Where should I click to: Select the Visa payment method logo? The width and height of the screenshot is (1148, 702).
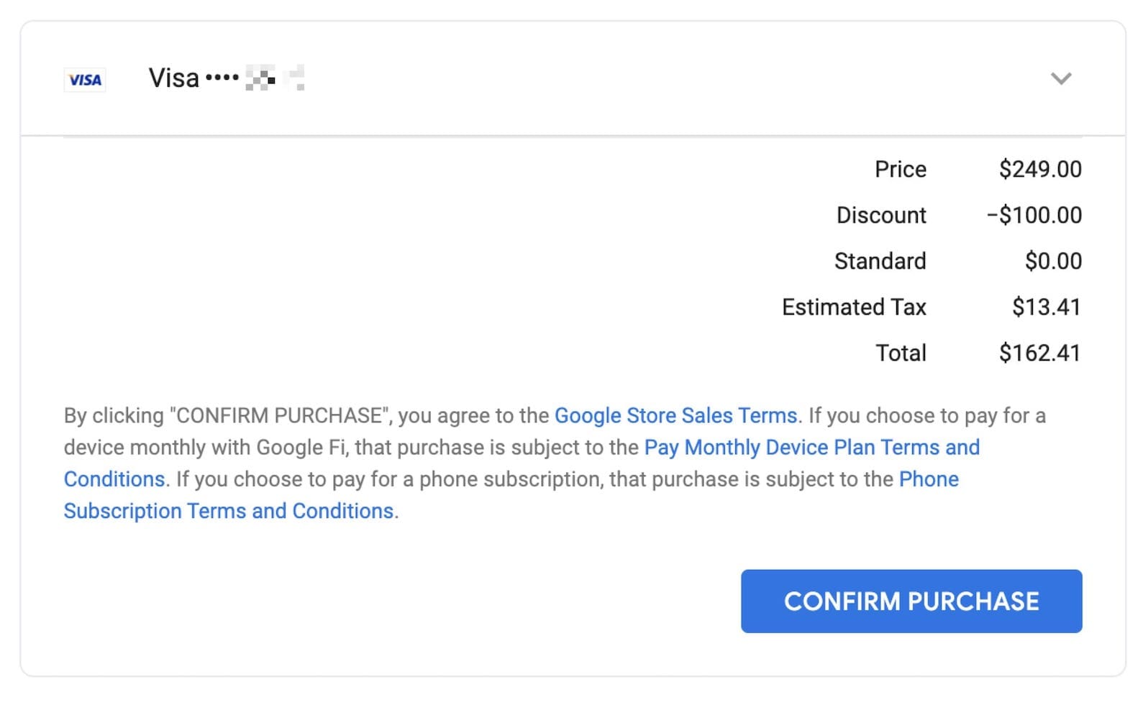click(x=84, y=80)
